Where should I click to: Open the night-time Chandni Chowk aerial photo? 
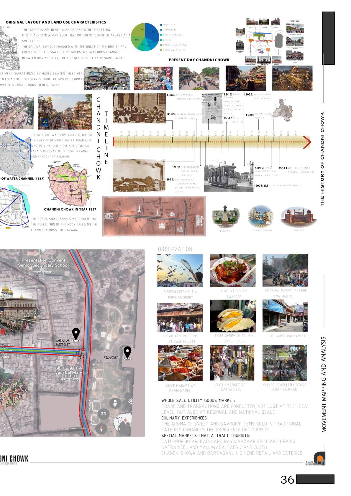[x=292, y=78]
